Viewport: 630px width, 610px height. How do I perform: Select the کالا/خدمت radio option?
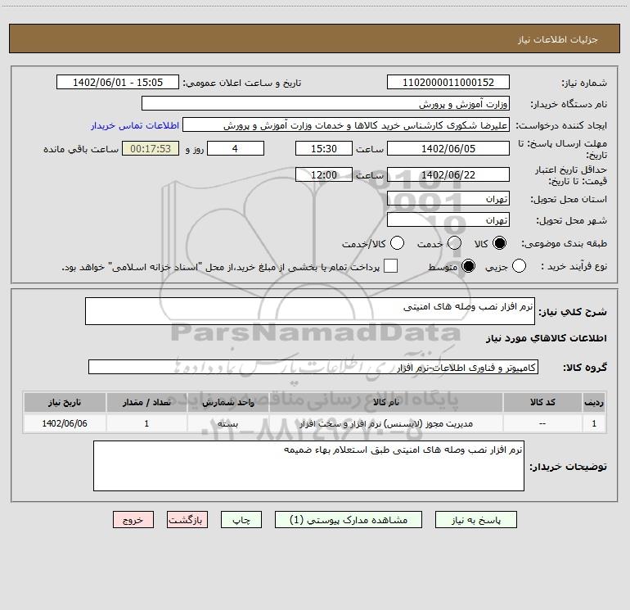coord(397,243)
